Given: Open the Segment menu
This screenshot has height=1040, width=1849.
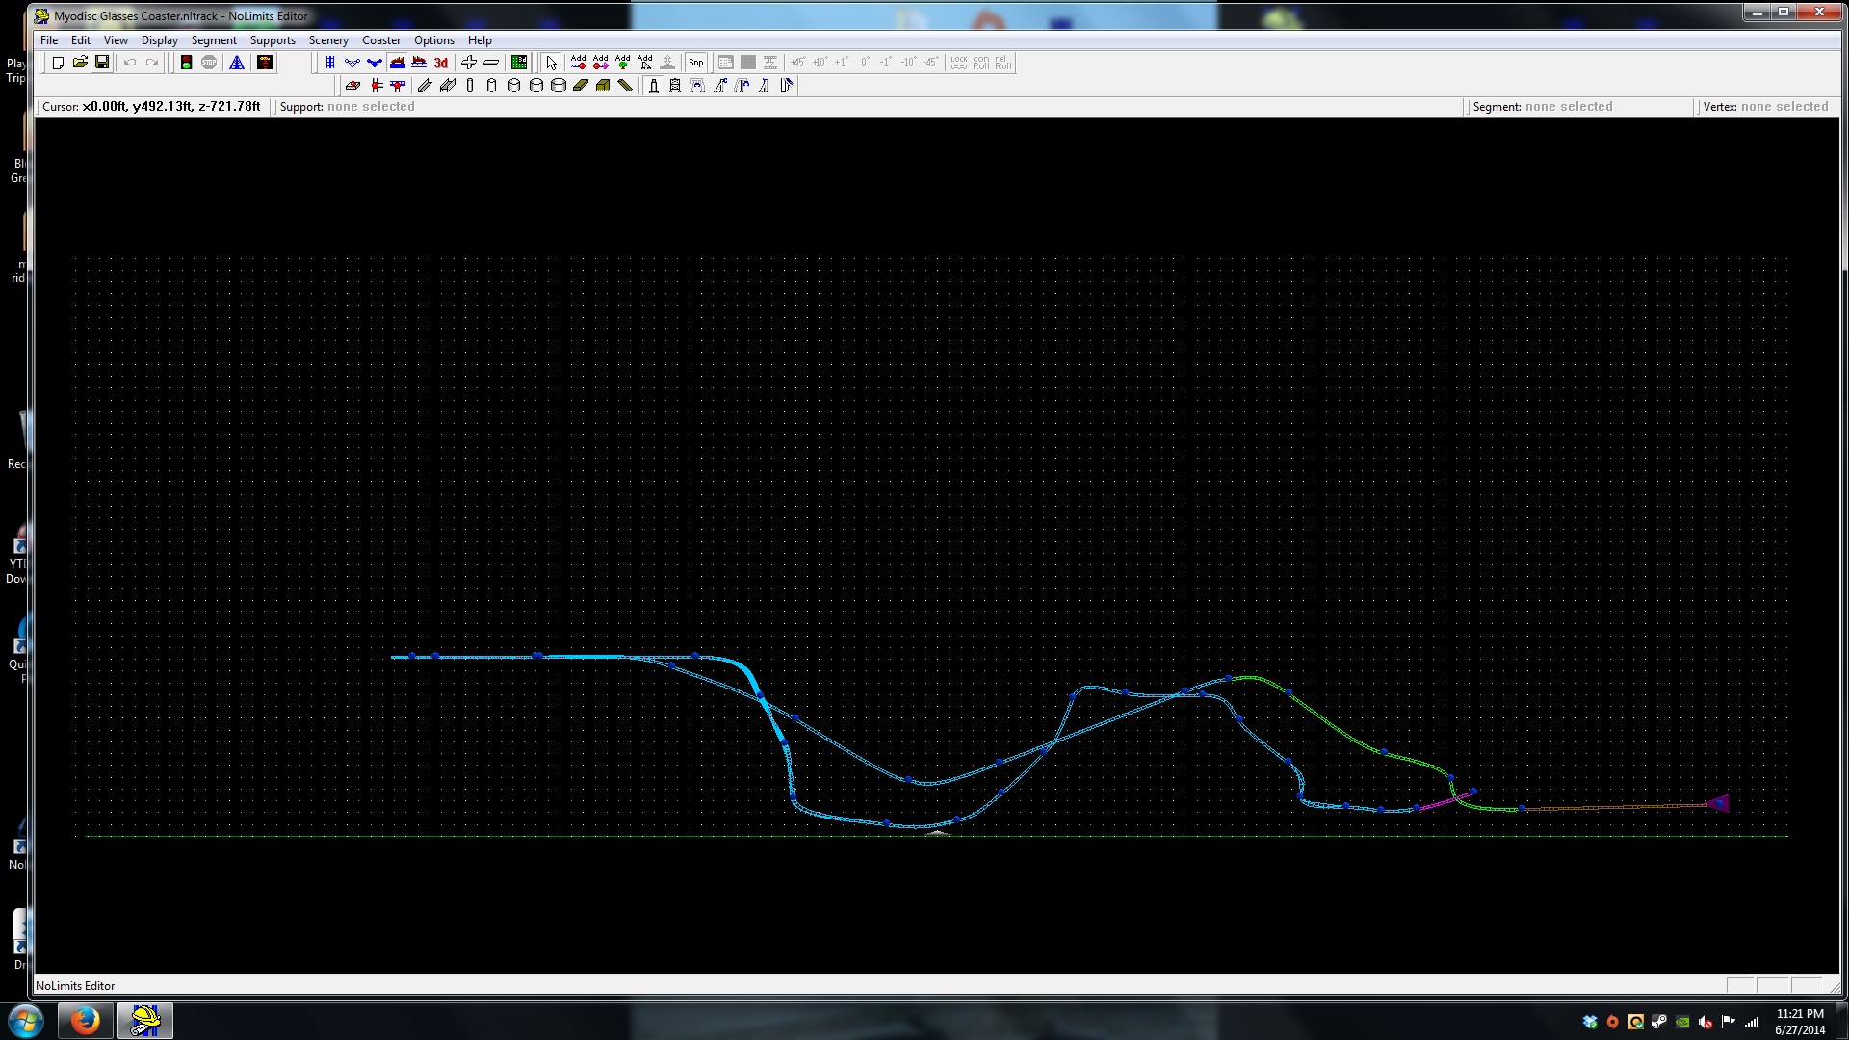Looking at the screenshot, I should point(214,40).
